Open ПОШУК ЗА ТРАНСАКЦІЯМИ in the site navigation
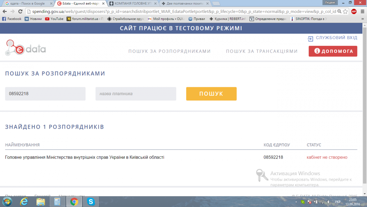 click(x=262, y=51)
